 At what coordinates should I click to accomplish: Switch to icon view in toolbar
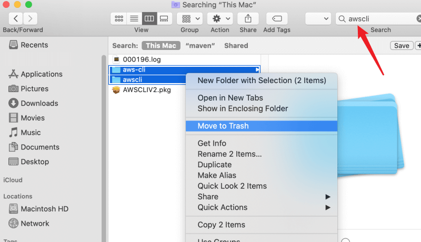pos(119,18)
